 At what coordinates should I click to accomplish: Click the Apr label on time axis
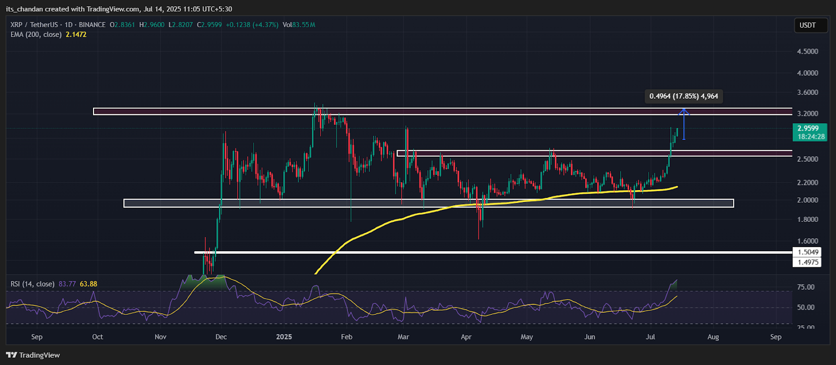coord(466,337)
